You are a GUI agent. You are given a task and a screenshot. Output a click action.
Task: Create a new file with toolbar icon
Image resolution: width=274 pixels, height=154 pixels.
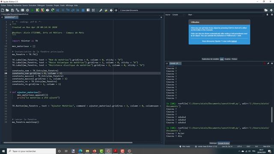tap(3, 10)
